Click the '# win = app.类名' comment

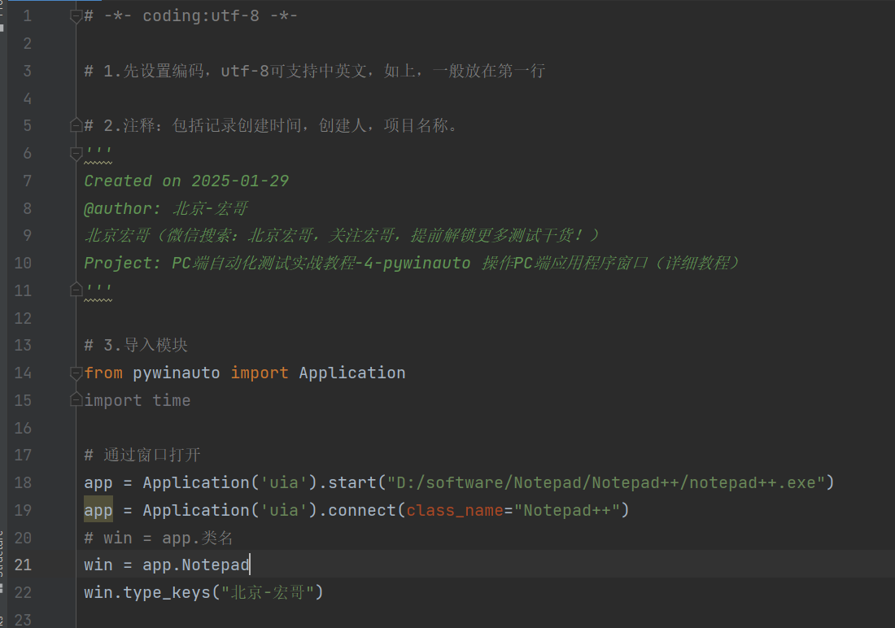click(x=158, y=538)
